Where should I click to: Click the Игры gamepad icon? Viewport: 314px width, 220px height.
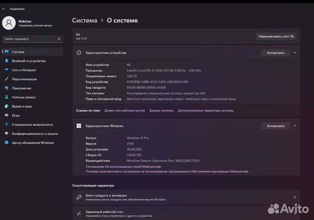(x=7, y=115)
